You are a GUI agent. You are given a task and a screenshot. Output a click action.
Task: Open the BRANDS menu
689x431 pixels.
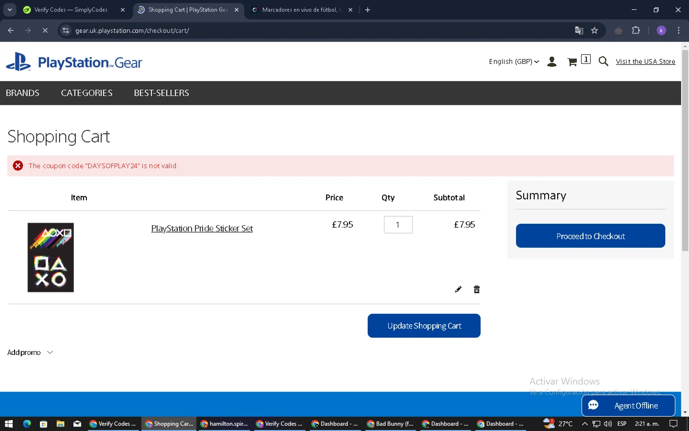tap(23, 93)
